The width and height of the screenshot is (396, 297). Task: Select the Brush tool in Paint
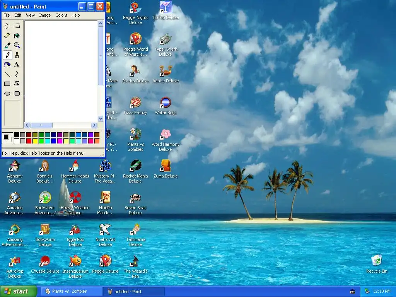tap(17, 55)
